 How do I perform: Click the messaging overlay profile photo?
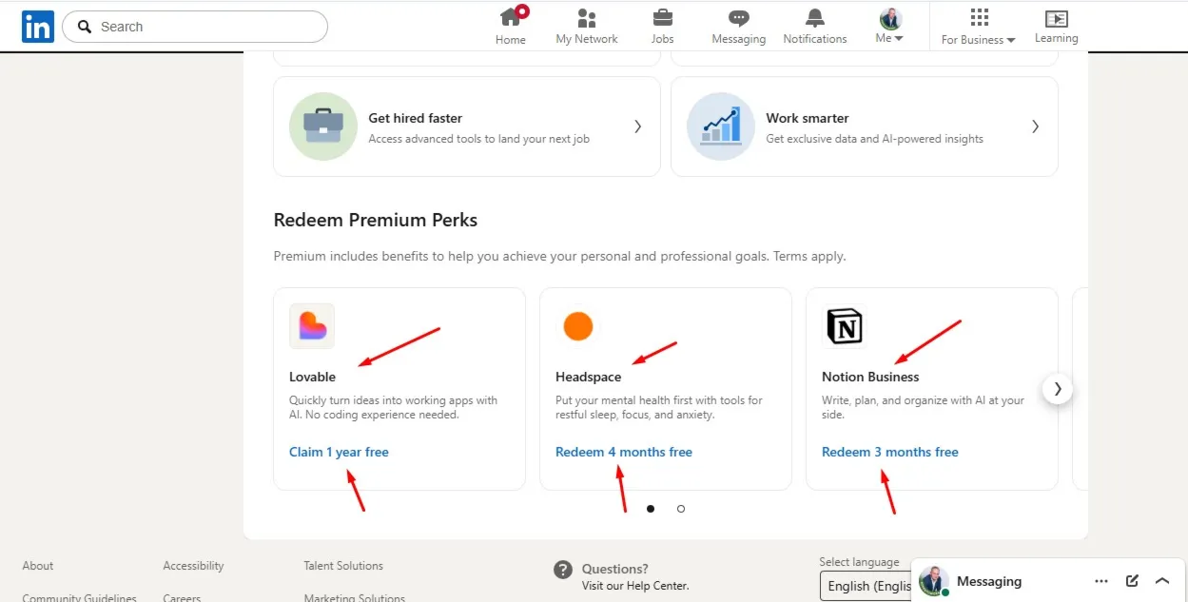tap(933, 581)
